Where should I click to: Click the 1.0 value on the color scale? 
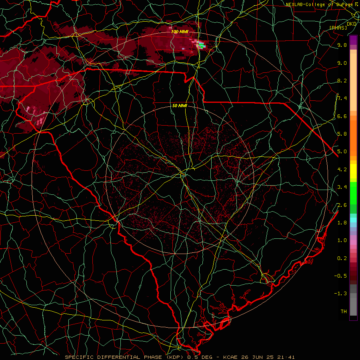click(x=342, y=240)
